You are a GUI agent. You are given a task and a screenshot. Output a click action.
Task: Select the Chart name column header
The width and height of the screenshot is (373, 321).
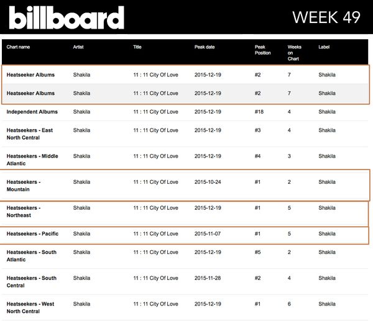click(x=18, y=47)
